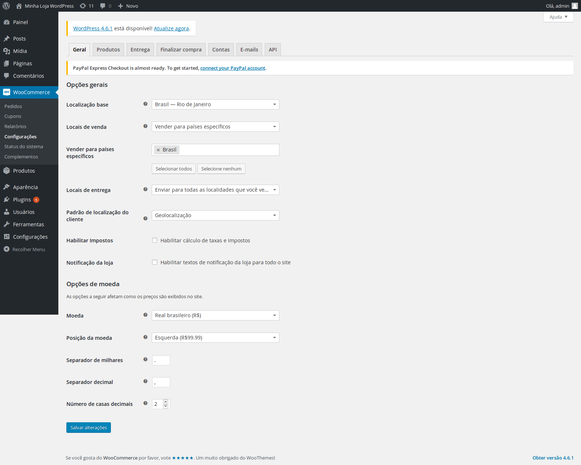Open the updates icon showing 11
The height and width of the screenshot is (465, 581).
(x=83, y=6)
